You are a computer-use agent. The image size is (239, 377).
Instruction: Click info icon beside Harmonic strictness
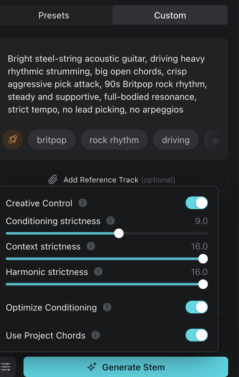[98, 271]
